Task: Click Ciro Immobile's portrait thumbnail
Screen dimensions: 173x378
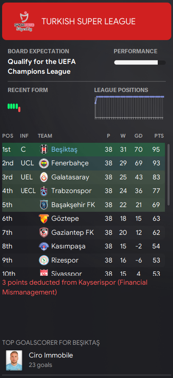Action: pyautogui.click(x=14, y=360)
